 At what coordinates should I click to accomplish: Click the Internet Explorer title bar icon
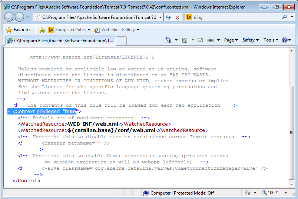tap(7, 7)
